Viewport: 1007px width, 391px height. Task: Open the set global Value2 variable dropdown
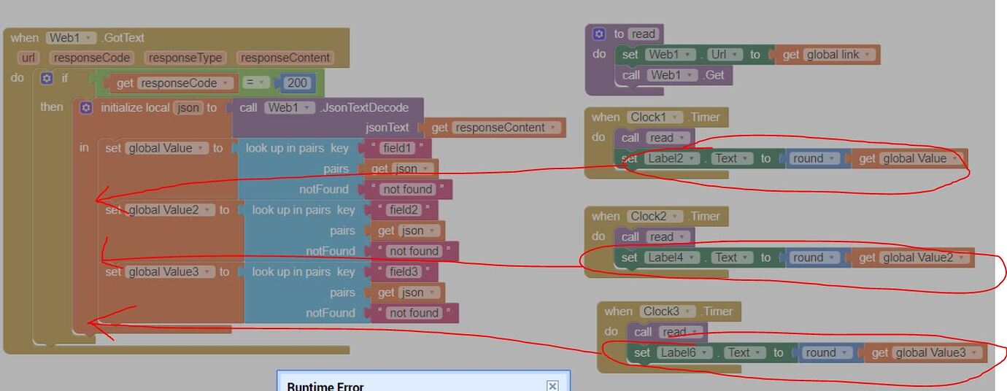(170, 210)
